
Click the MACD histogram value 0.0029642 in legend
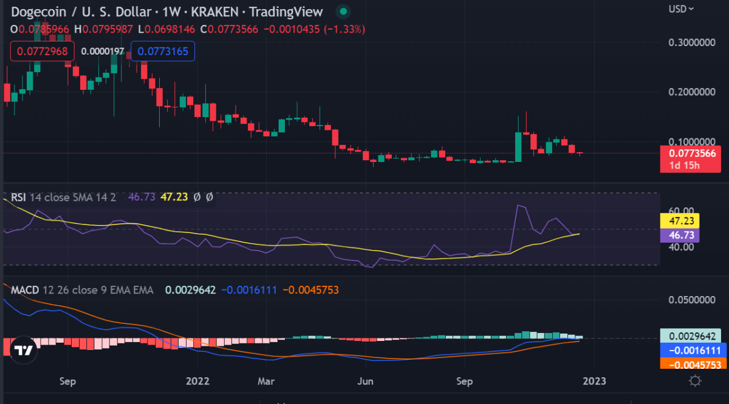191,290
